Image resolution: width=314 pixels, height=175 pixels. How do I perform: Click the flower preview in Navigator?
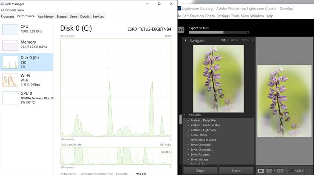tap(218, 78)
